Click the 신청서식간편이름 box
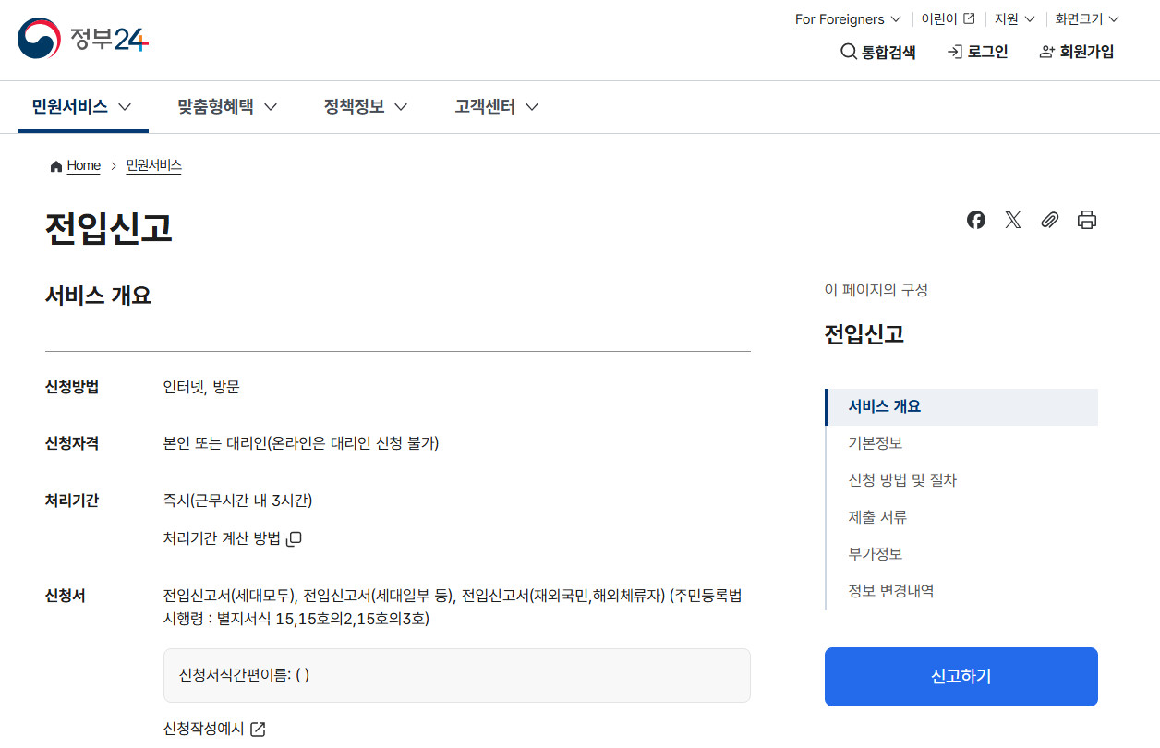Image resolution: width=1160 pixels, height=748 pixels. (x=457, y=675)
